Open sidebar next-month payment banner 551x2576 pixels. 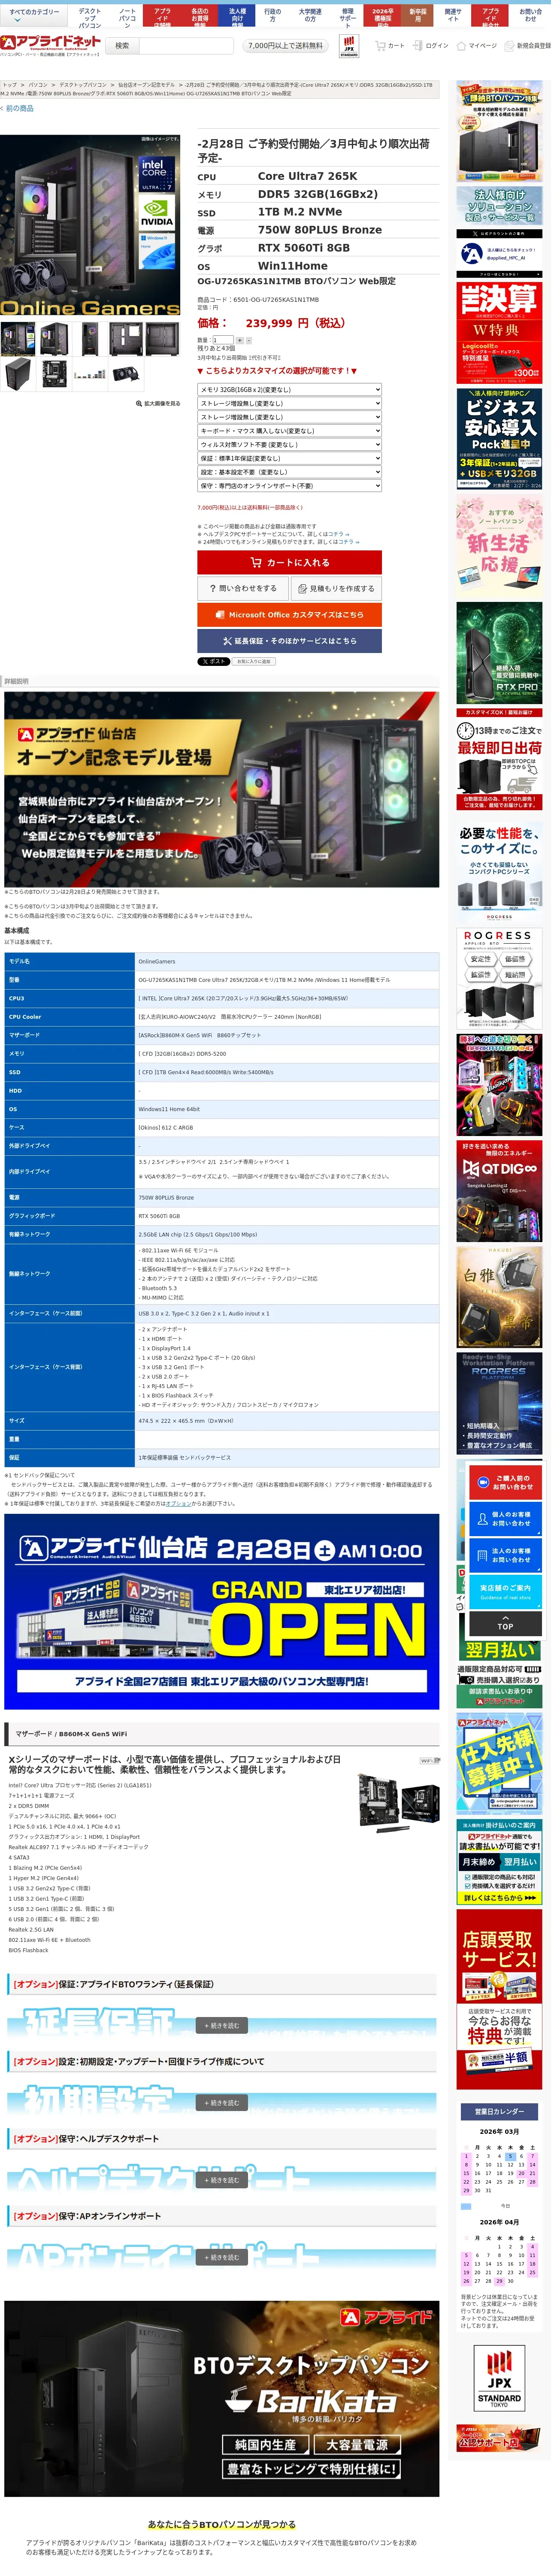tap(499, 1650)
